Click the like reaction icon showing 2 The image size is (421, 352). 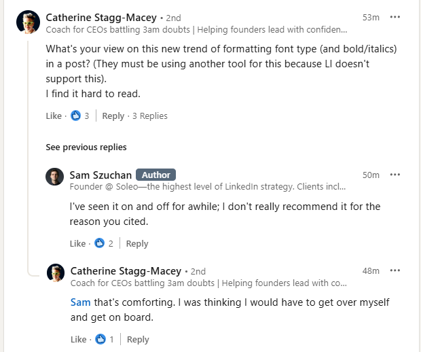point(100,243)
